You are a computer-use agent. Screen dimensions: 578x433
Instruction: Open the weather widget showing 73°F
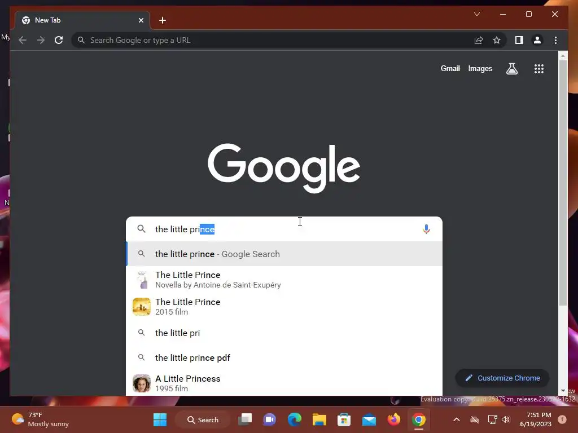click(x=41, y=419)
